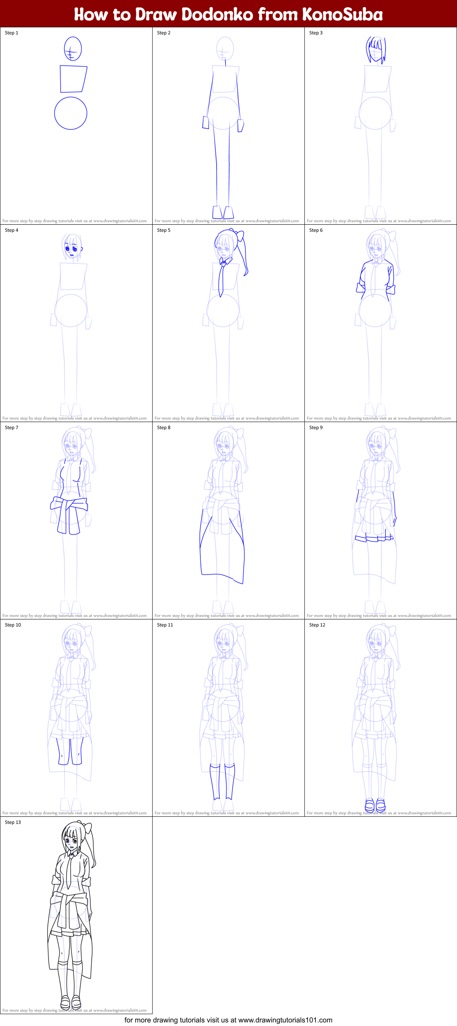Viewport: 457px width, 1026px height.
Task: Click the Step 3 panel 'For more step by step' caption
Action: [379, 221]
